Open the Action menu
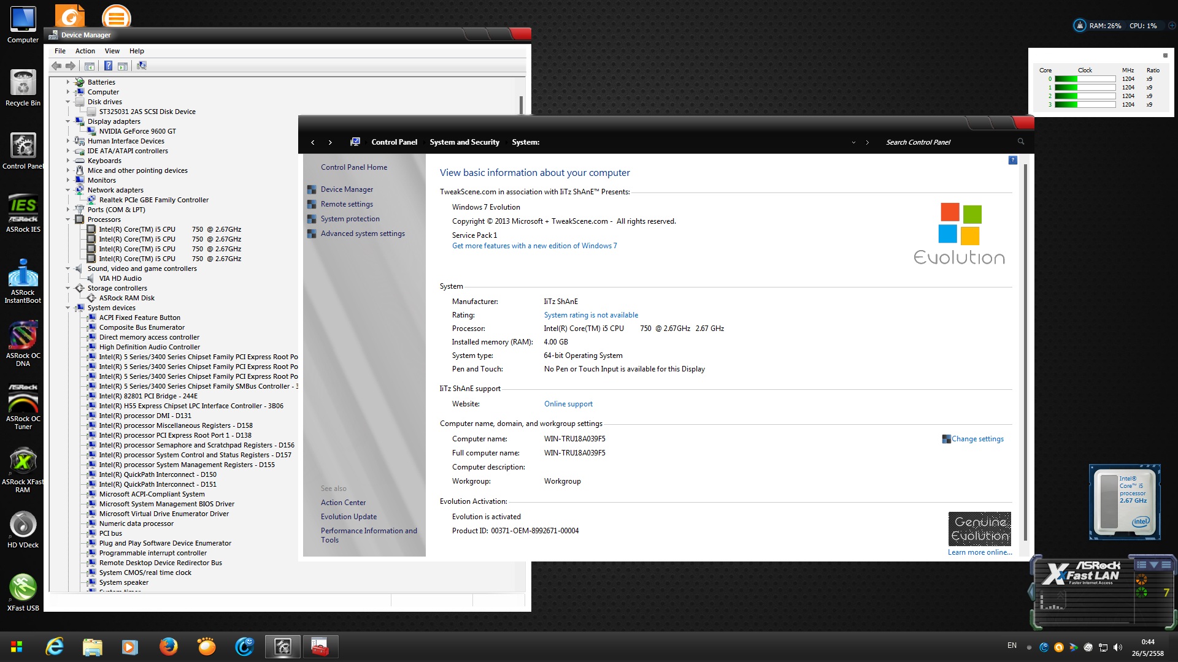 point(85,51)
